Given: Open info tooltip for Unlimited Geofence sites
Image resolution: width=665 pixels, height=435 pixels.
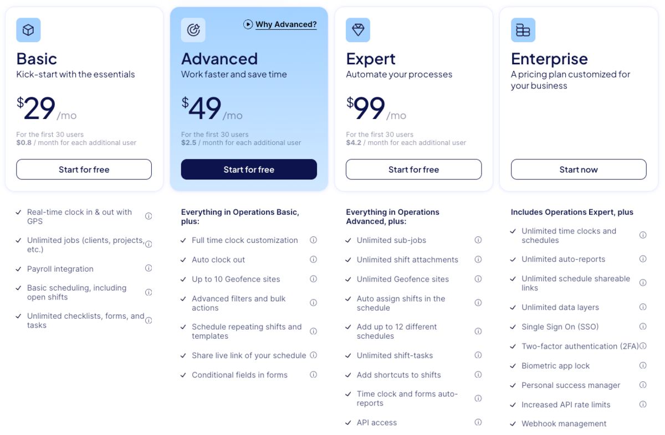Looking at the screenshot, I should click(x=478, y=279).
